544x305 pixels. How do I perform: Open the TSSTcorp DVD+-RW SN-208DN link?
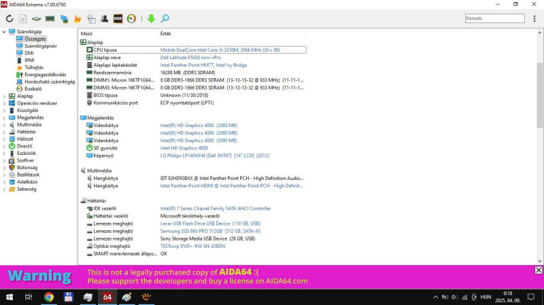[x=192, y=246]
